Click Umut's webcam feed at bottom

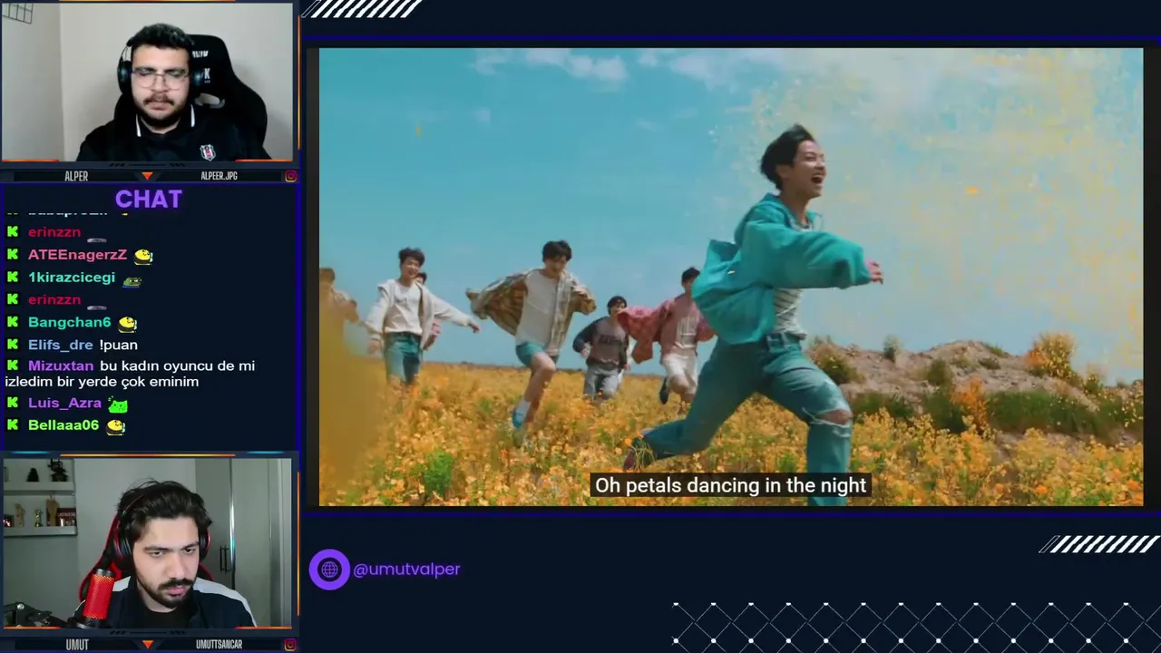point(147,542)
